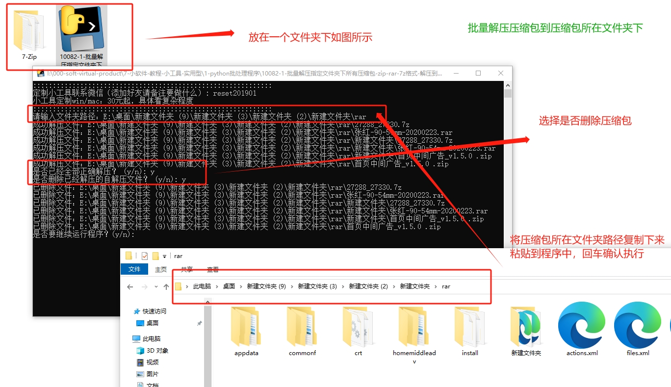Select the commonf folder
The height and width of the screenshot is (387, 671).
[x=302, y=331]
